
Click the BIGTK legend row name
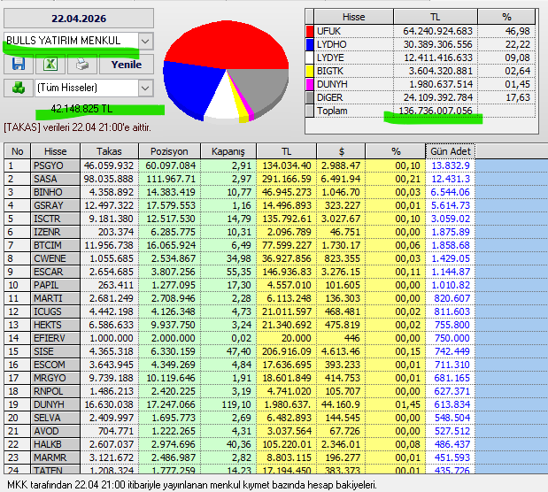click(330, 71)
